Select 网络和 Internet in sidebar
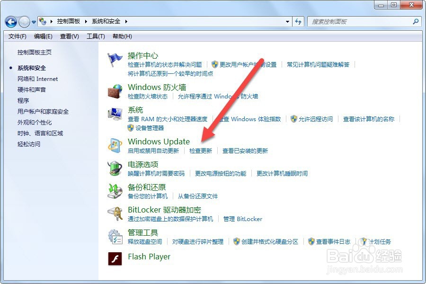This screenshot has width=426, height=284. tap(38, 79)
